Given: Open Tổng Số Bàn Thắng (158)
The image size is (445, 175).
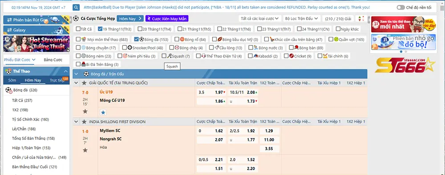Looking at the screenshot, I should click(x=33, y=138).
